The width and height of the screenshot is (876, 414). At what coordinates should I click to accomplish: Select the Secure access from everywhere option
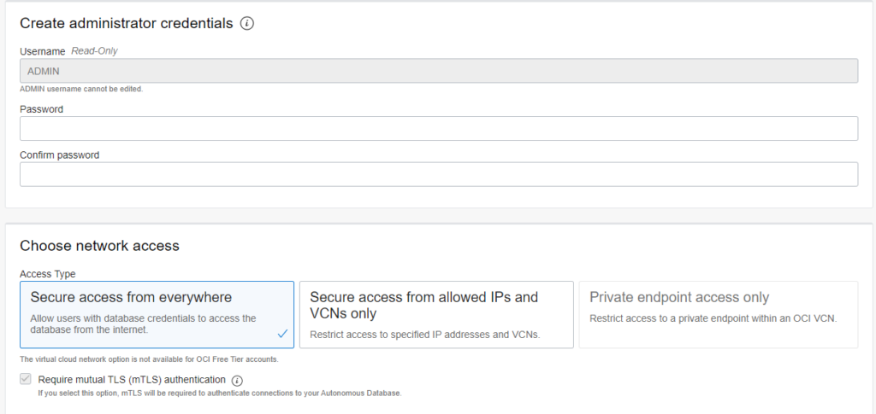157,314
